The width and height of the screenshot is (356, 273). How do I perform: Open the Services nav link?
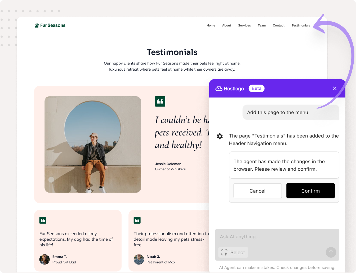[244, 25]
